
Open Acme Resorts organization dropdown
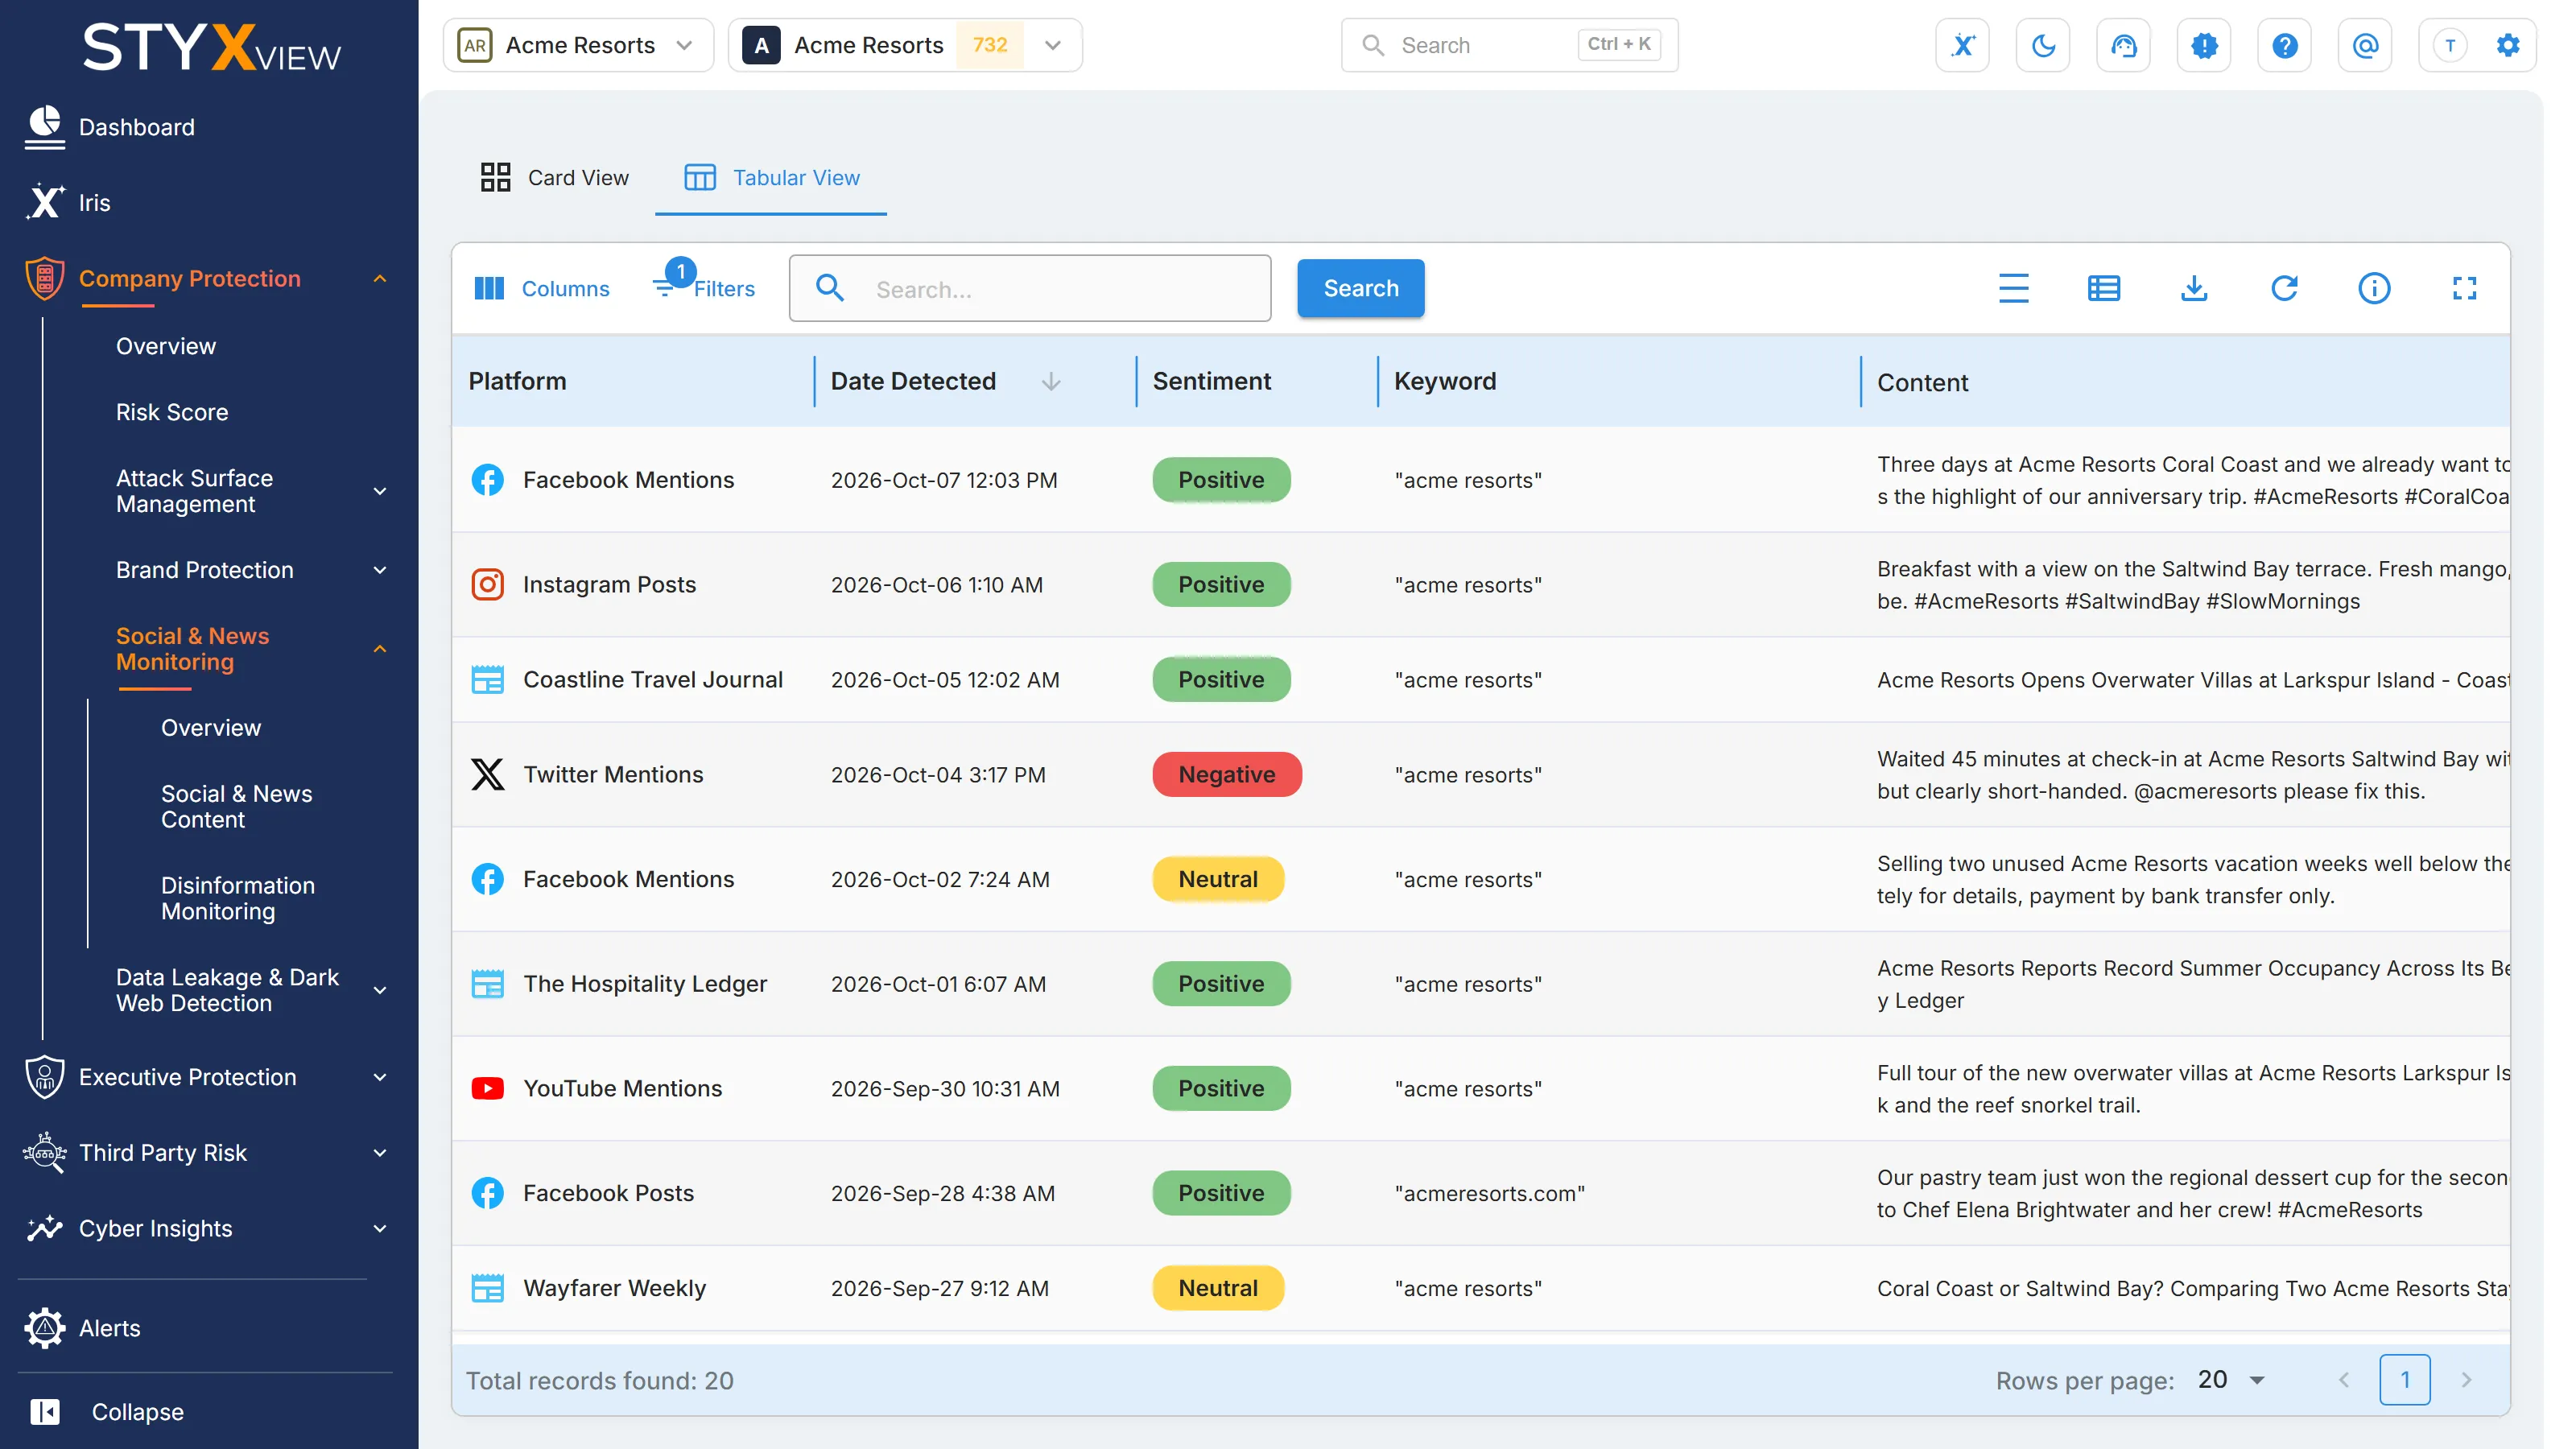pos(578,45)
